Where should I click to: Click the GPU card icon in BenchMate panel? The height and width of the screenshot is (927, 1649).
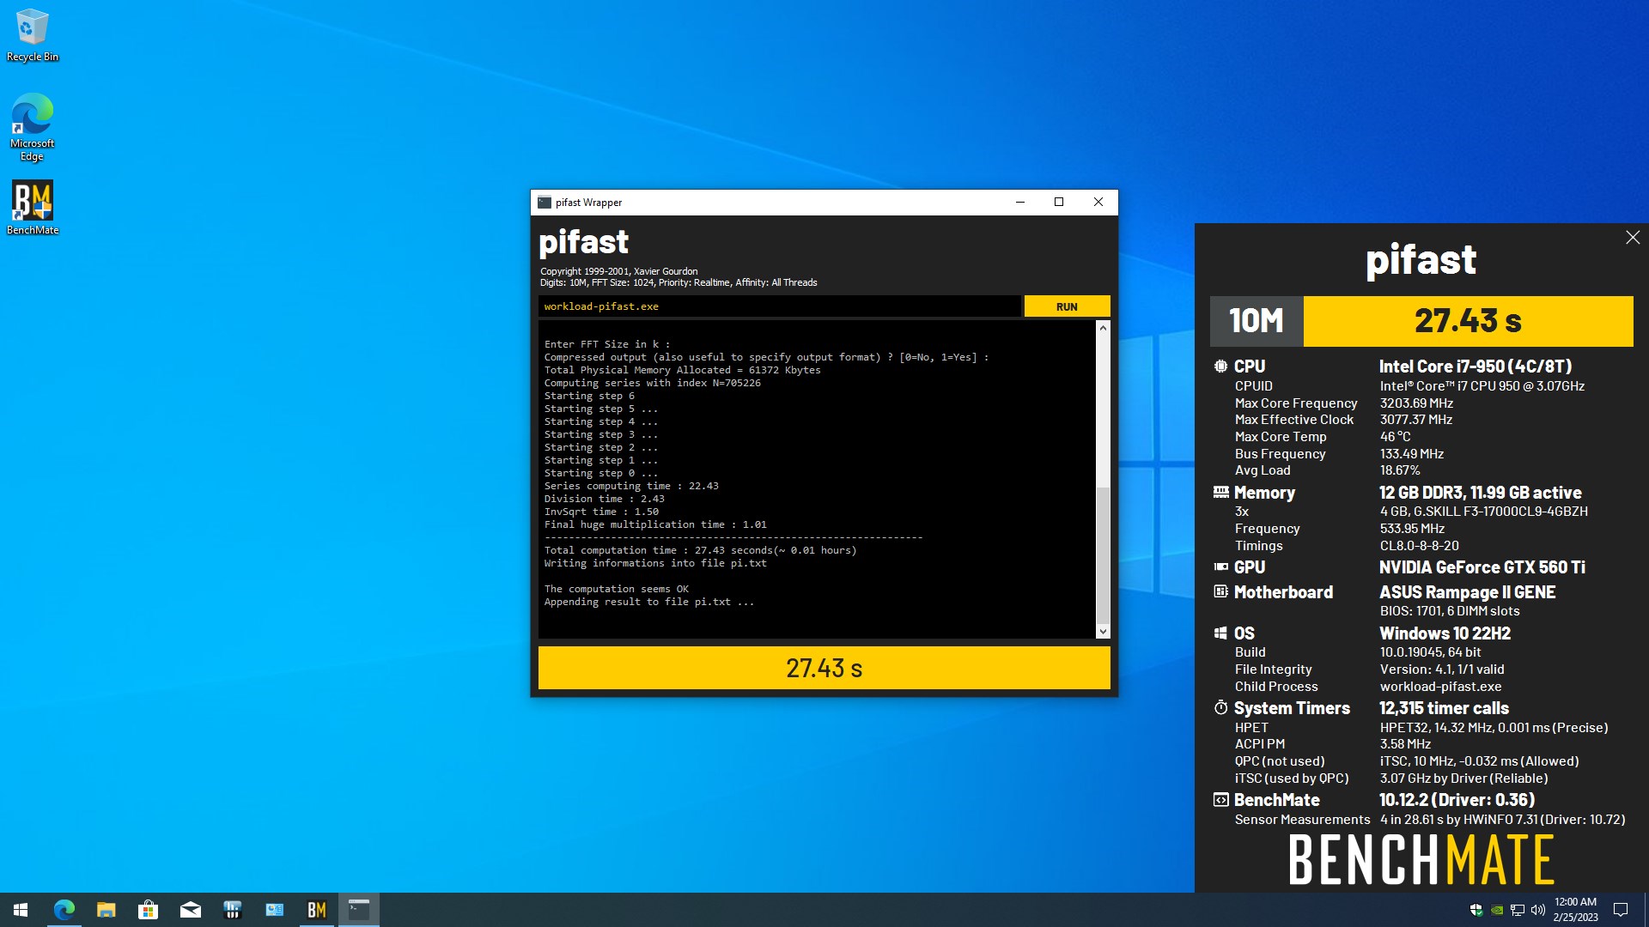pyautogui.click(x=1220, y=567)
